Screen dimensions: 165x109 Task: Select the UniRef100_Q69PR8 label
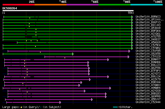[x=148, y=96]
